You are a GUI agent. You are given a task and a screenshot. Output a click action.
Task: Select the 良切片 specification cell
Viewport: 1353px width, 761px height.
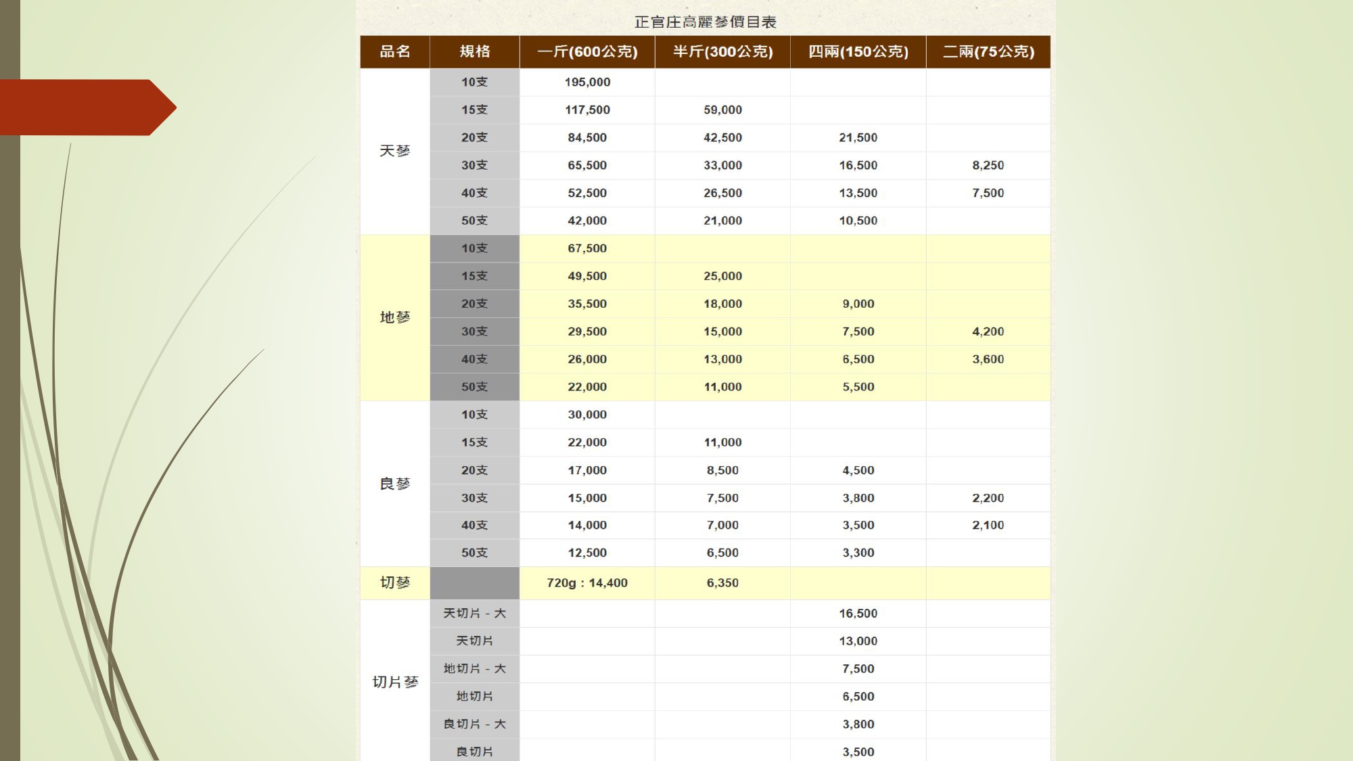474,751
